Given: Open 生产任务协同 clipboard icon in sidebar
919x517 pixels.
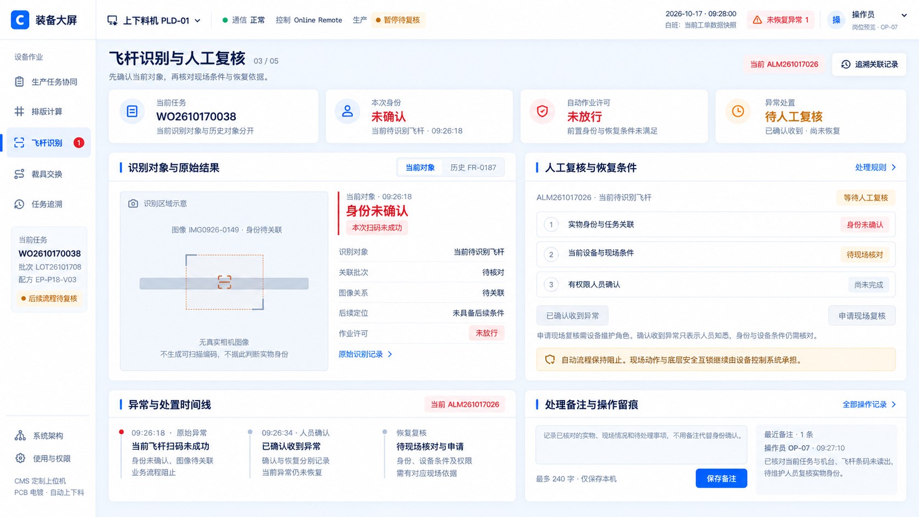Looking at the screenshot, I should point(19,82).
